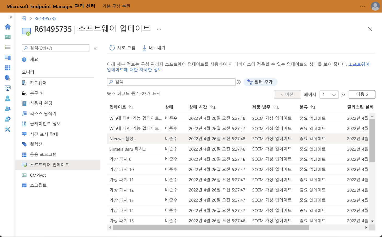The width and height of the screenshot is (382, 237).
Task: Select the 가상 패치 14 row
Action: pyautogui.click(x=238, y=210)
